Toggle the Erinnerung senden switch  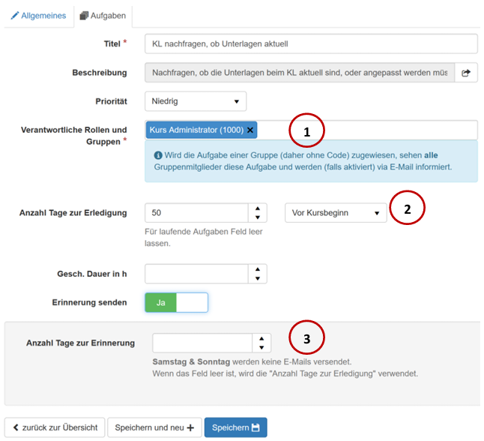(x=176, y=302)
